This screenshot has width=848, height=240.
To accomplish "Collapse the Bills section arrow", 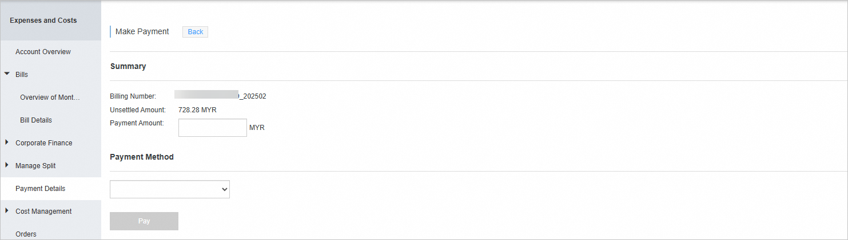I will [x=7, y=74].
